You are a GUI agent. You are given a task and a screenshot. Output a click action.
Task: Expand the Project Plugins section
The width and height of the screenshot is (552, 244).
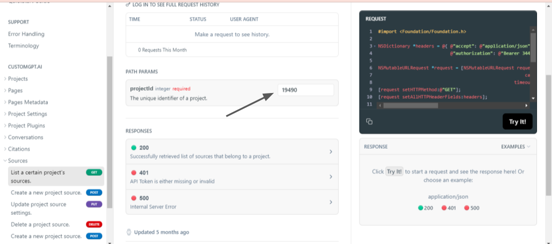coord(5,126)
